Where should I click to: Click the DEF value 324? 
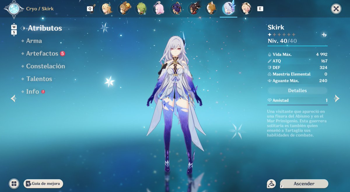(x=323, y=68)
